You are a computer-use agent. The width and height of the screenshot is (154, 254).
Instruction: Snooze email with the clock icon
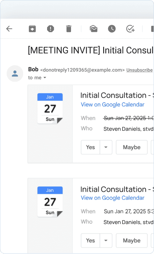[112, 29]
